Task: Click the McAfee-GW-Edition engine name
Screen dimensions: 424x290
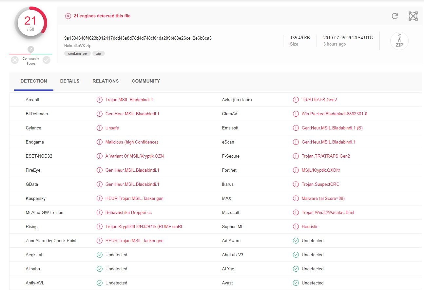Action: pyautogui.click(x=45, y=212)
